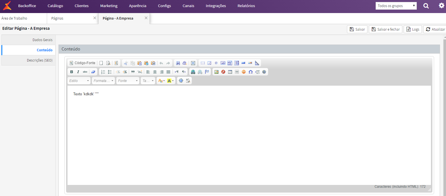The height and width of the screenshot is (196, 446).
Task: Undo the last editor action
Action: (161, 63)
